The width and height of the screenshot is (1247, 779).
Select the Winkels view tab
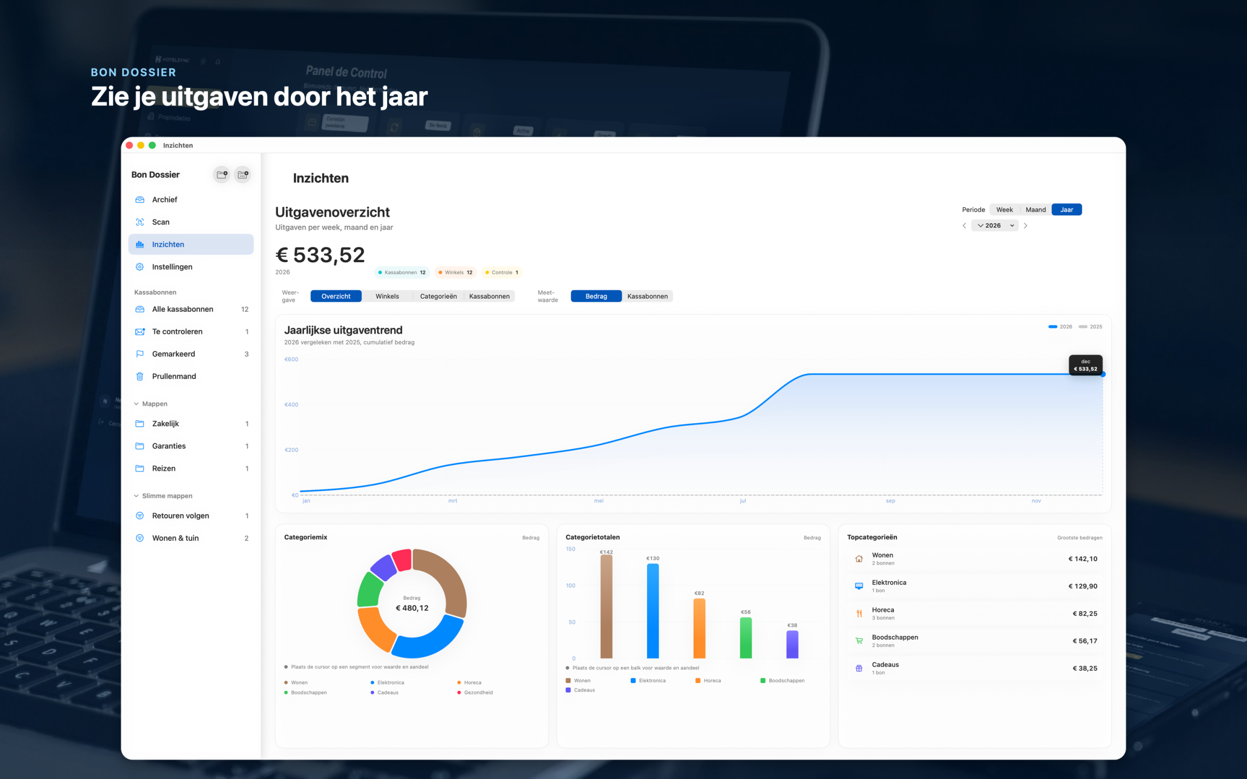tap(388, 296)
